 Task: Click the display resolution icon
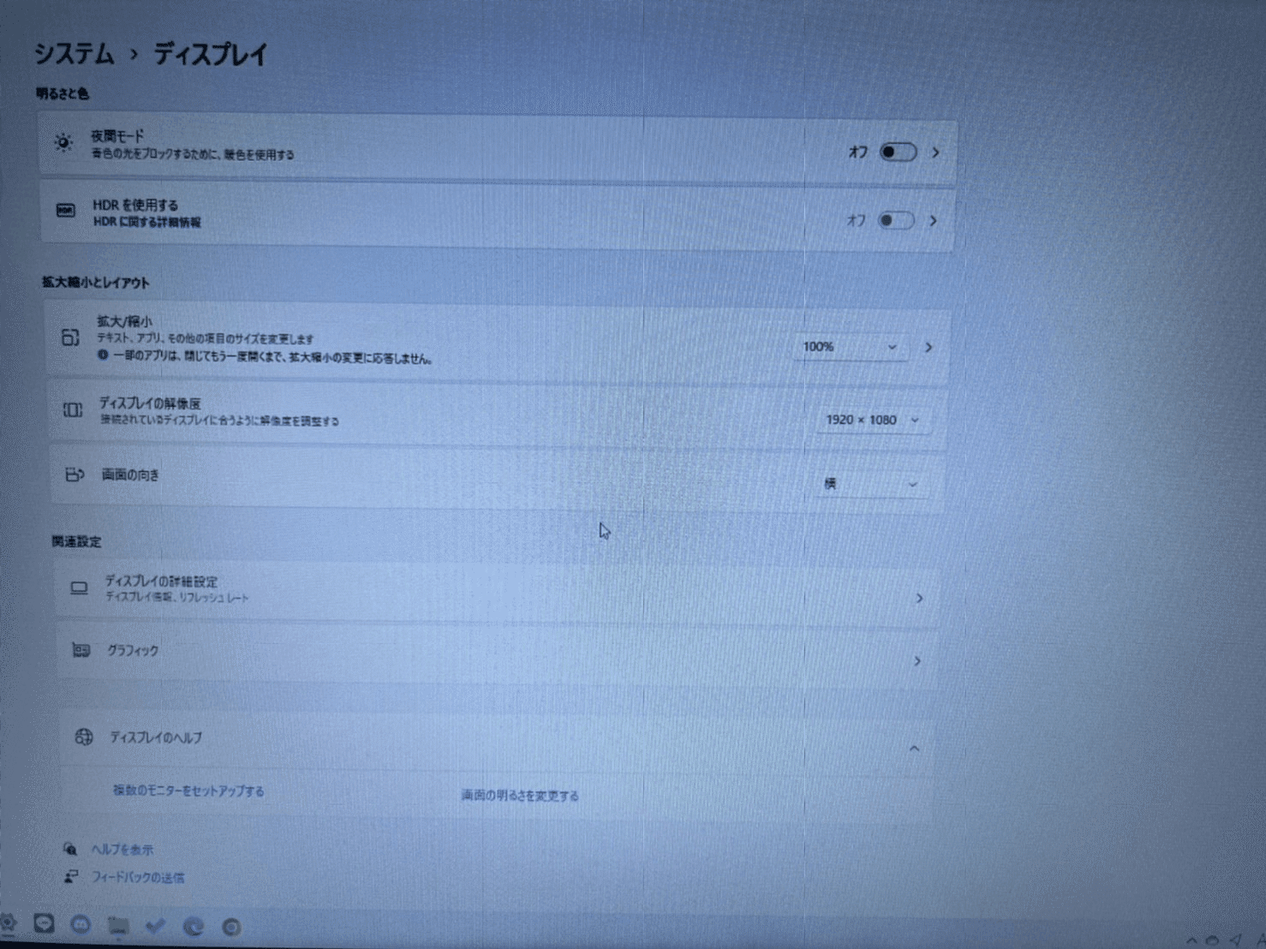click(x=73, y=410)
